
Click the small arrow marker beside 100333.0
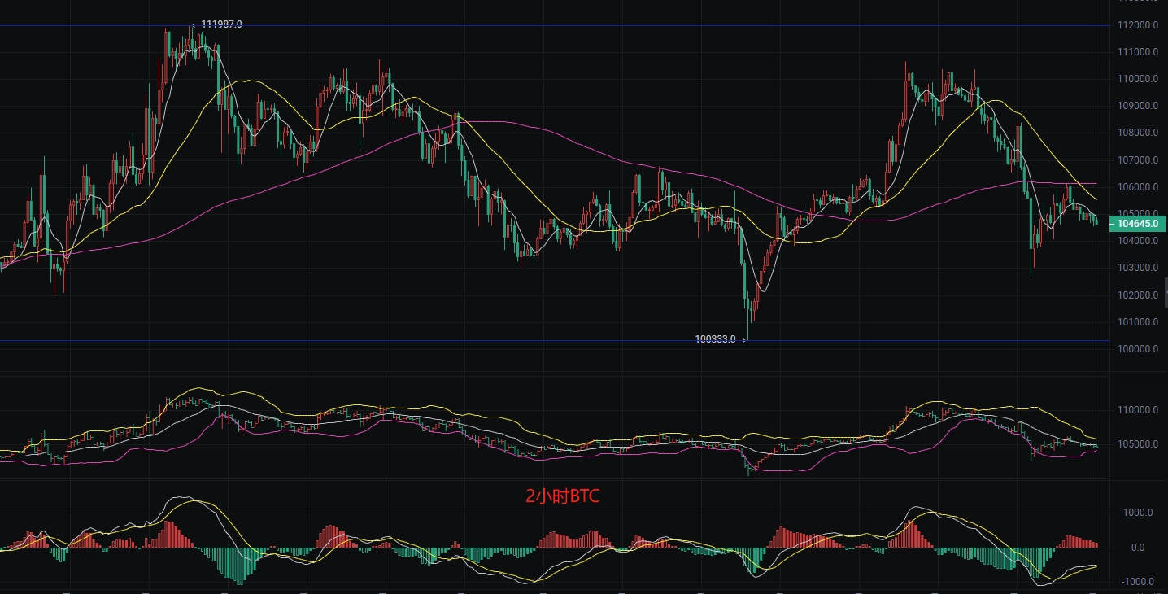(743, 338)
